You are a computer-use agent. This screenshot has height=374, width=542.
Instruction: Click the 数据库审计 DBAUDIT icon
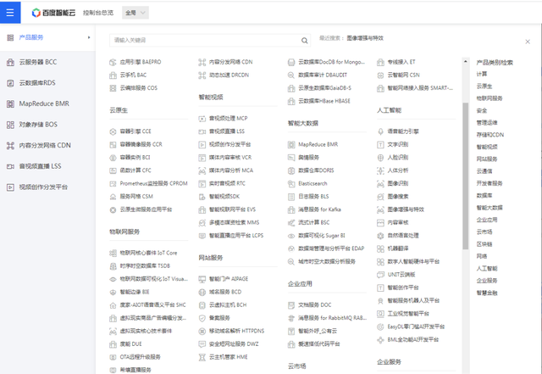pyautogui.click(x=291, y=75)
